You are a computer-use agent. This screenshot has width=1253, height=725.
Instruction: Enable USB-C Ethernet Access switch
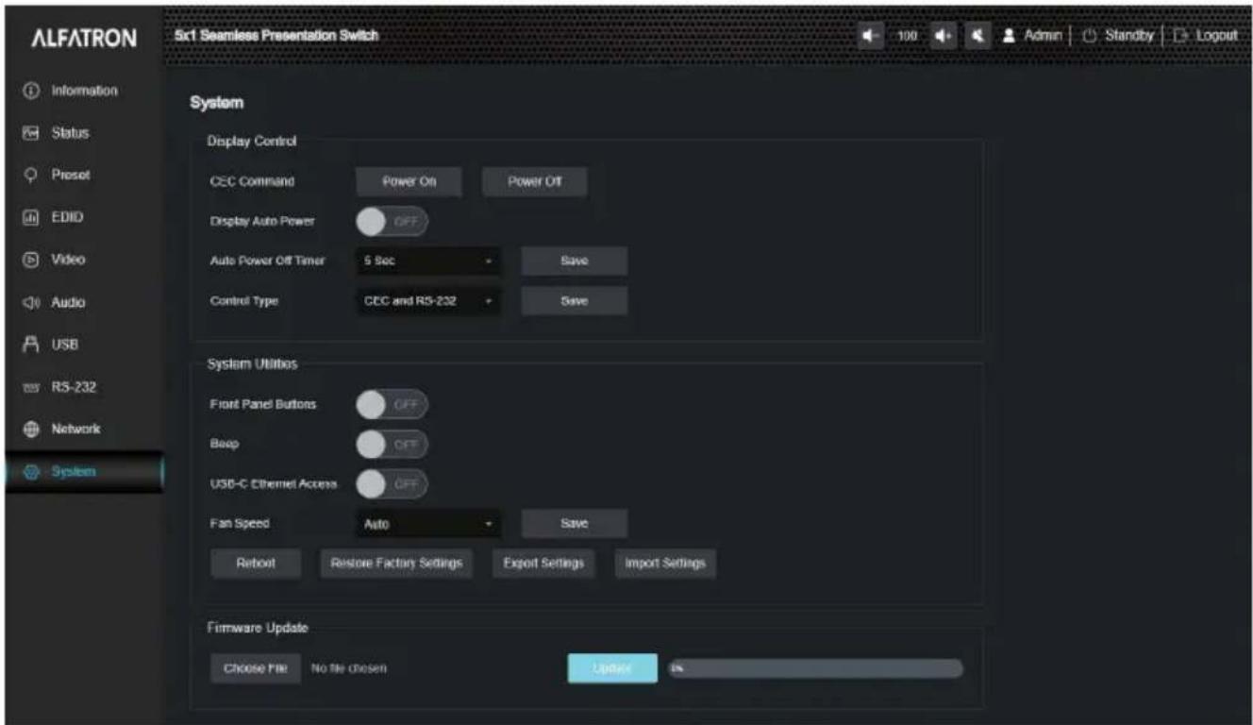392,483
